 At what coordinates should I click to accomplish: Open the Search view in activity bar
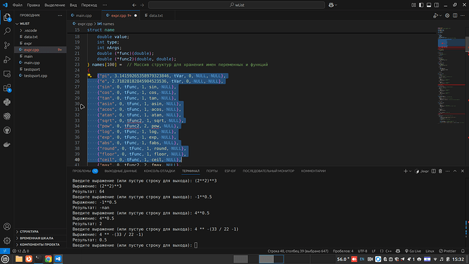[x=7, y=31]
